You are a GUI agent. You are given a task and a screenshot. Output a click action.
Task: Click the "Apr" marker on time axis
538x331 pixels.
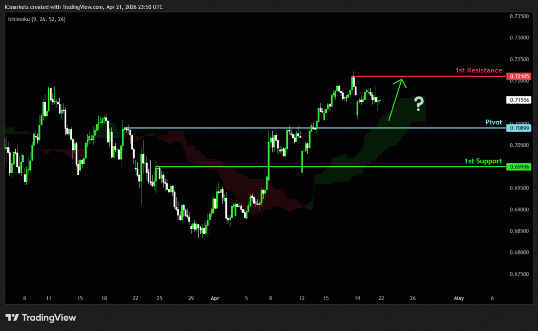click(214, 298)
